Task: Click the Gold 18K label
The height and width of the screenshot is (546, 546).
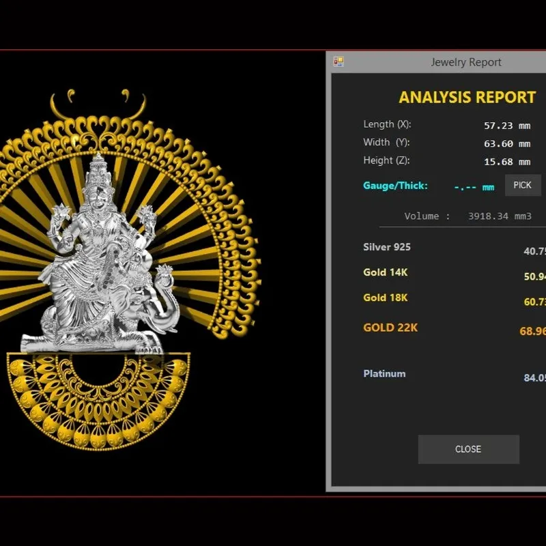Action: (x=385, y=298)
